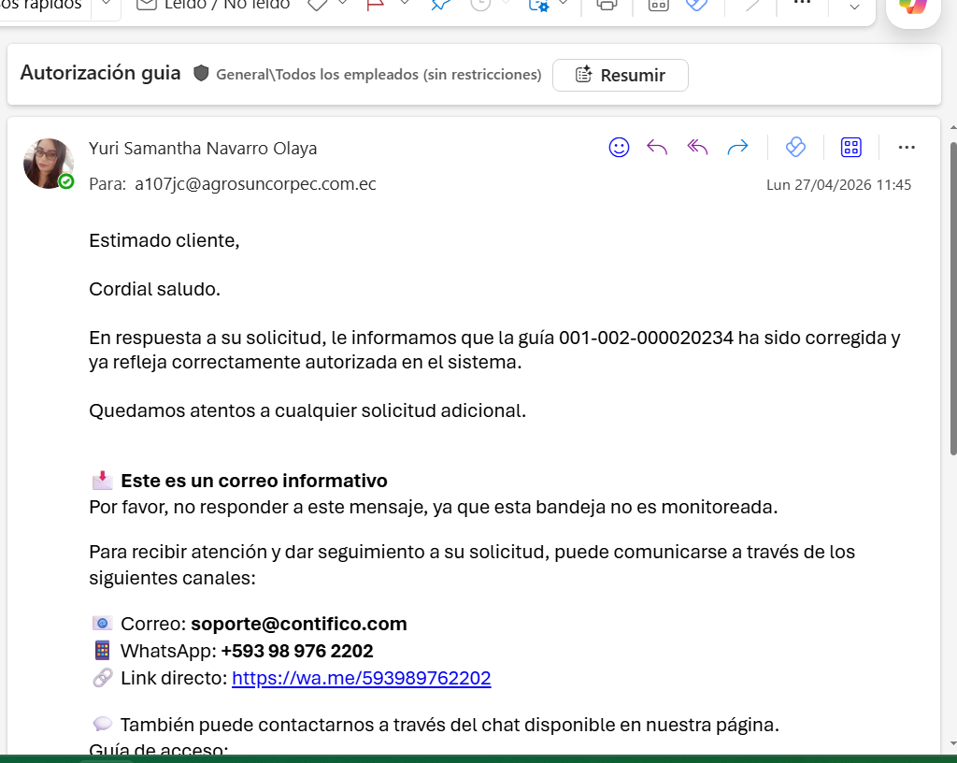Click the WhatsApp number +593 98 976 2202
The width and height of the screenshot is (957, 763).
pyautogui.click(x=296, y=651)
